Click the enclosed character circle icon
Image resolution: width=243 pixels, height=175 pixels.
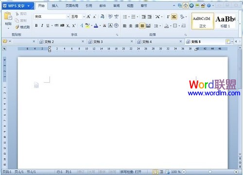[116, 25]
